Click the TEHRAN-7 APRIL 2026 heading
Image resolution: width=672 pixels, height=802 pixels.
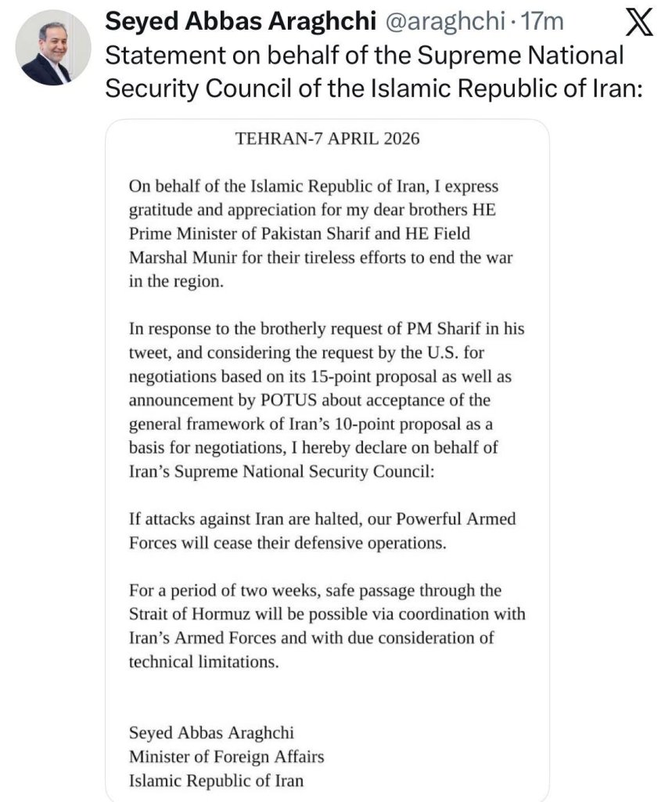pyautogui.click(x=327, y=139)
